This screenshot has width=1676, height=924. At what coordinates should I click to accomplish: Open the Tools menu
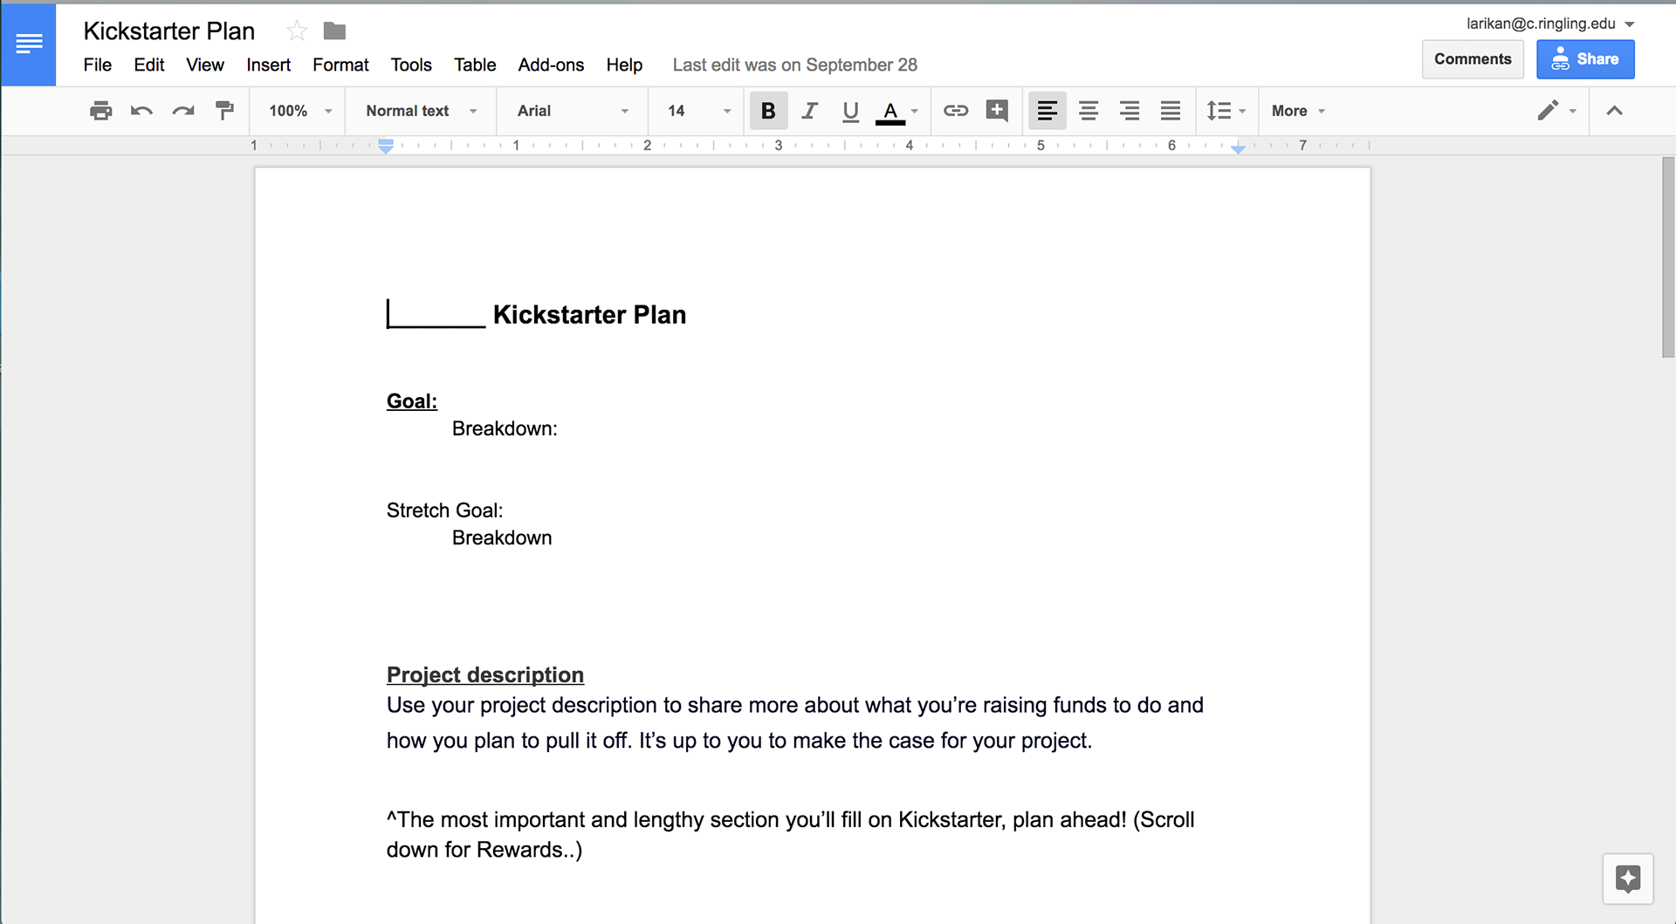pos(411,65)
